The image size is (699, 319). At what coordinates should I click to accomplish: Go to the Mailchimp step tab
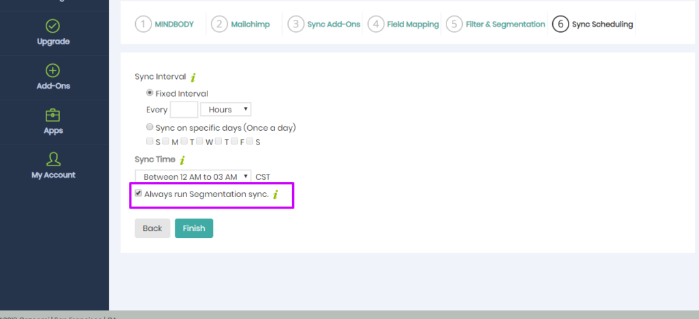coord(250,25)
